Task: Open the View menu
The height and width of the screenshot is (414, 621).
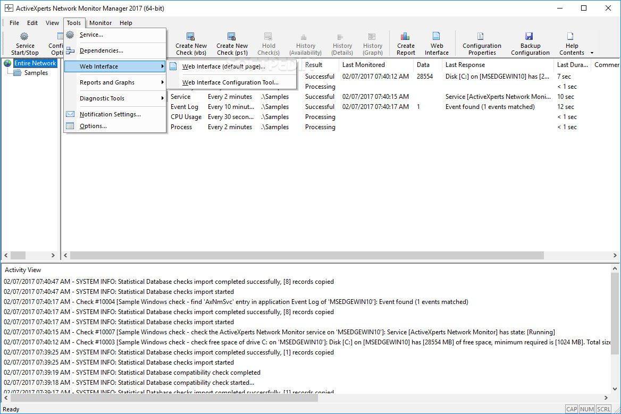Action: (x=52, y=23)
